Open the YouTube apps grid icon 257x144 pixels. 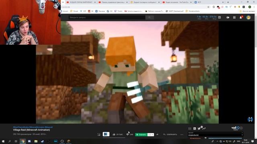pyautogui.click(x=234, y=18)
